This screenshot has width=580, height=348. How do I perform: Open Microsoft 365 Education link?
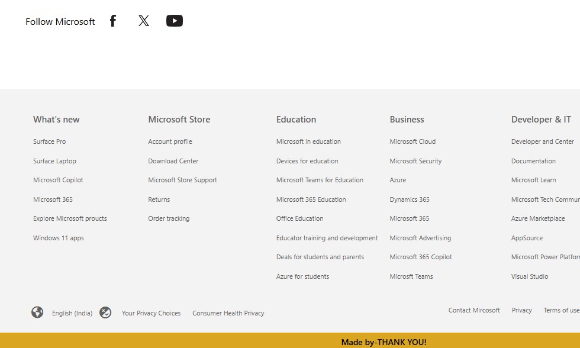311,199
